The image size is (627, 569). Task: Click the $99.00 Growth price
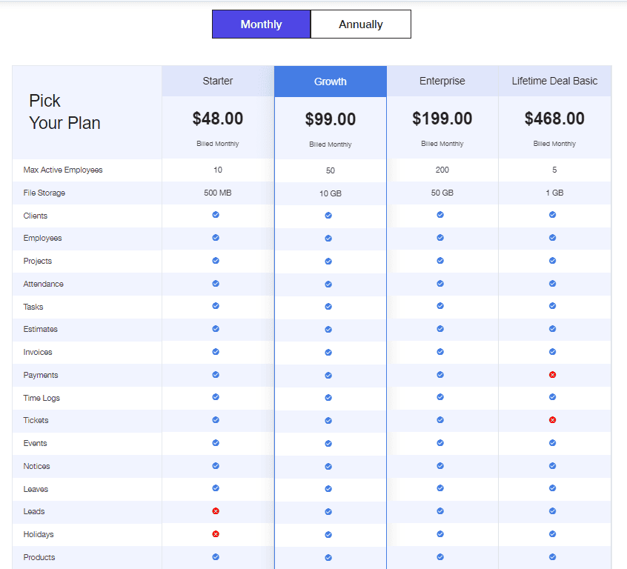(331, 119)
